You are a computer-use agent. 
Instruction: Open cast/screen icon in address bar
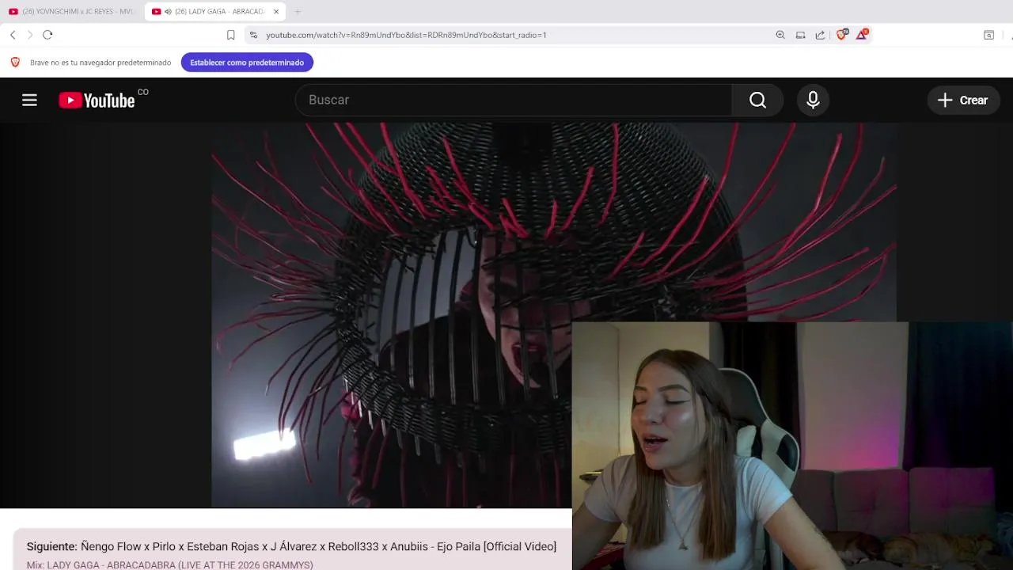[x=800, y=35]
